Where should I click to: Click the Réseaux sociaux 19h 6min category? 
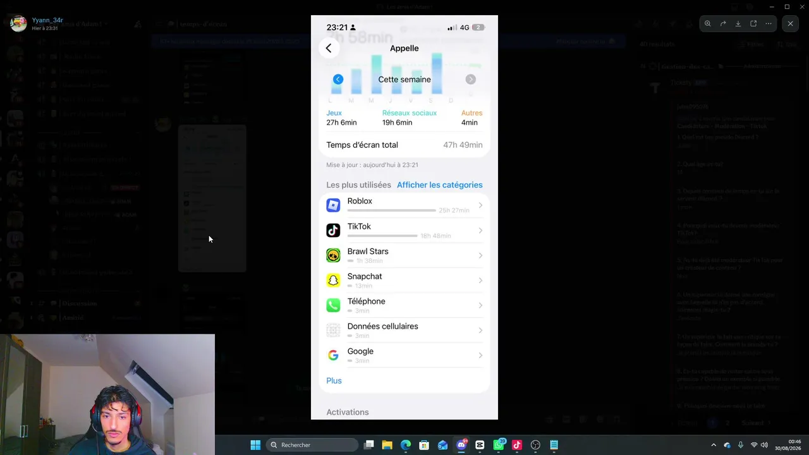409,118
